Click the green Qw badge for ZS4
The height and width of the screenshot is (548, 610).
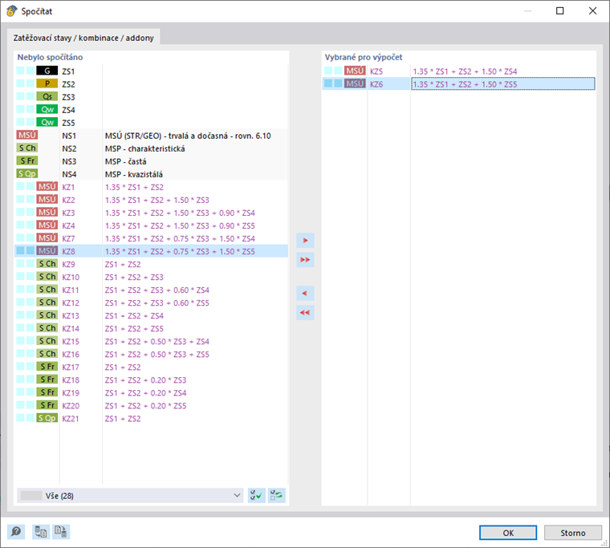click(x=47, y=109)
